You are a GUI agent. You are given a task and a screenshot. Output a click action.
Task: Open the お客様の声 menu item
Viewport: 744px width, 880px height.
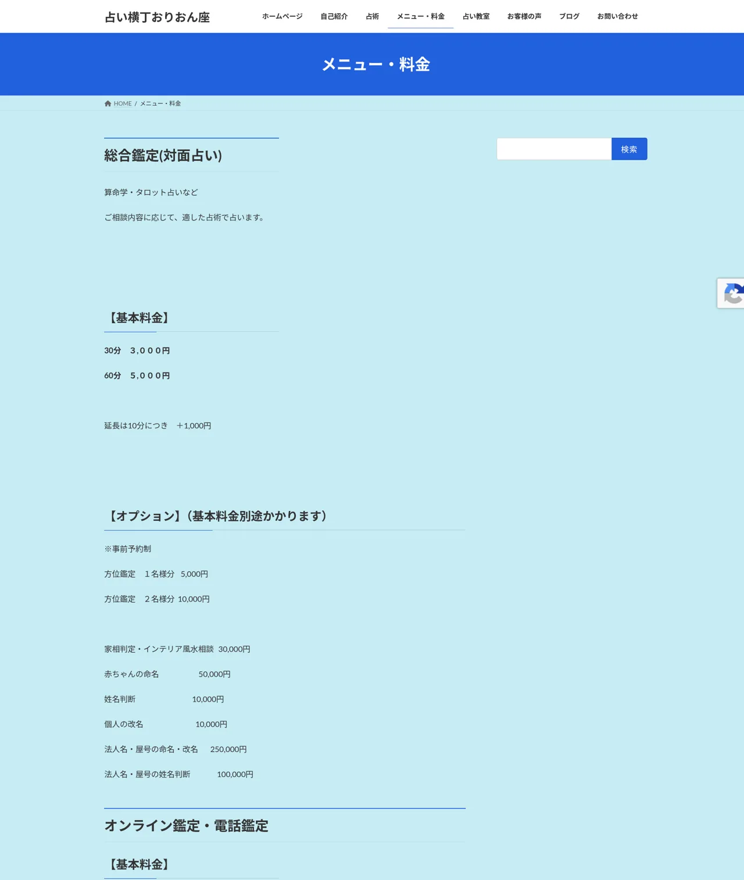tap(524, 16)
